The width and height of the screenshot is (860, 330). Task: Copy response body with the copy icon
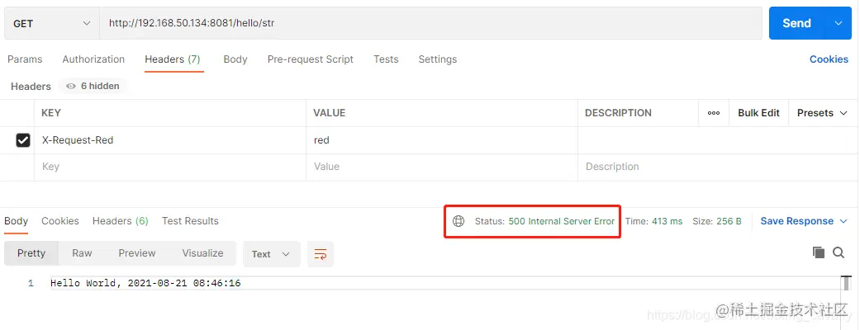point(819,252)
